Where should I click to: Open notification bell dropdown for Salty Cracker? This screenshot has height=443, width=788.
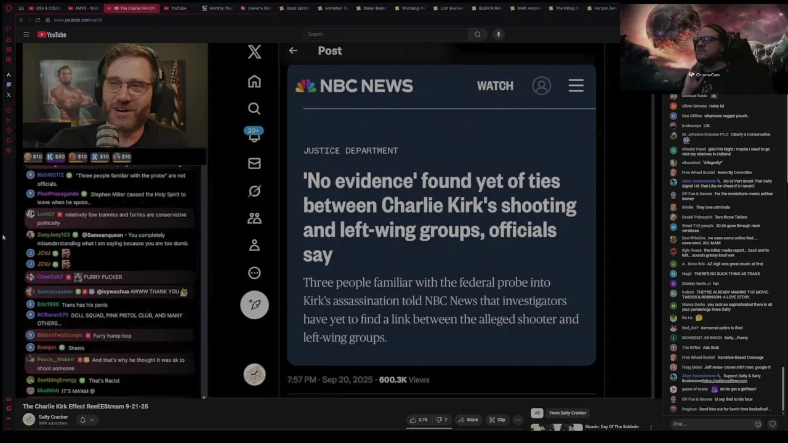[86, 420]
